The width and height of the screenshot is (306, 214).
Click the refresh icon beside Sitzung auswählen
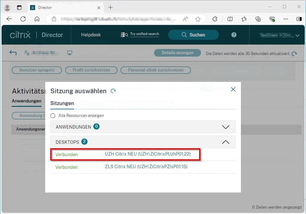113,91
